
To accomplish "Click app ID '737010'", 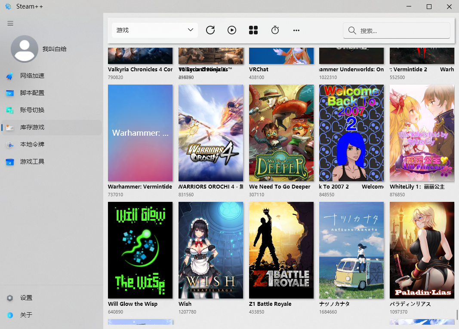I will [115, 195].
